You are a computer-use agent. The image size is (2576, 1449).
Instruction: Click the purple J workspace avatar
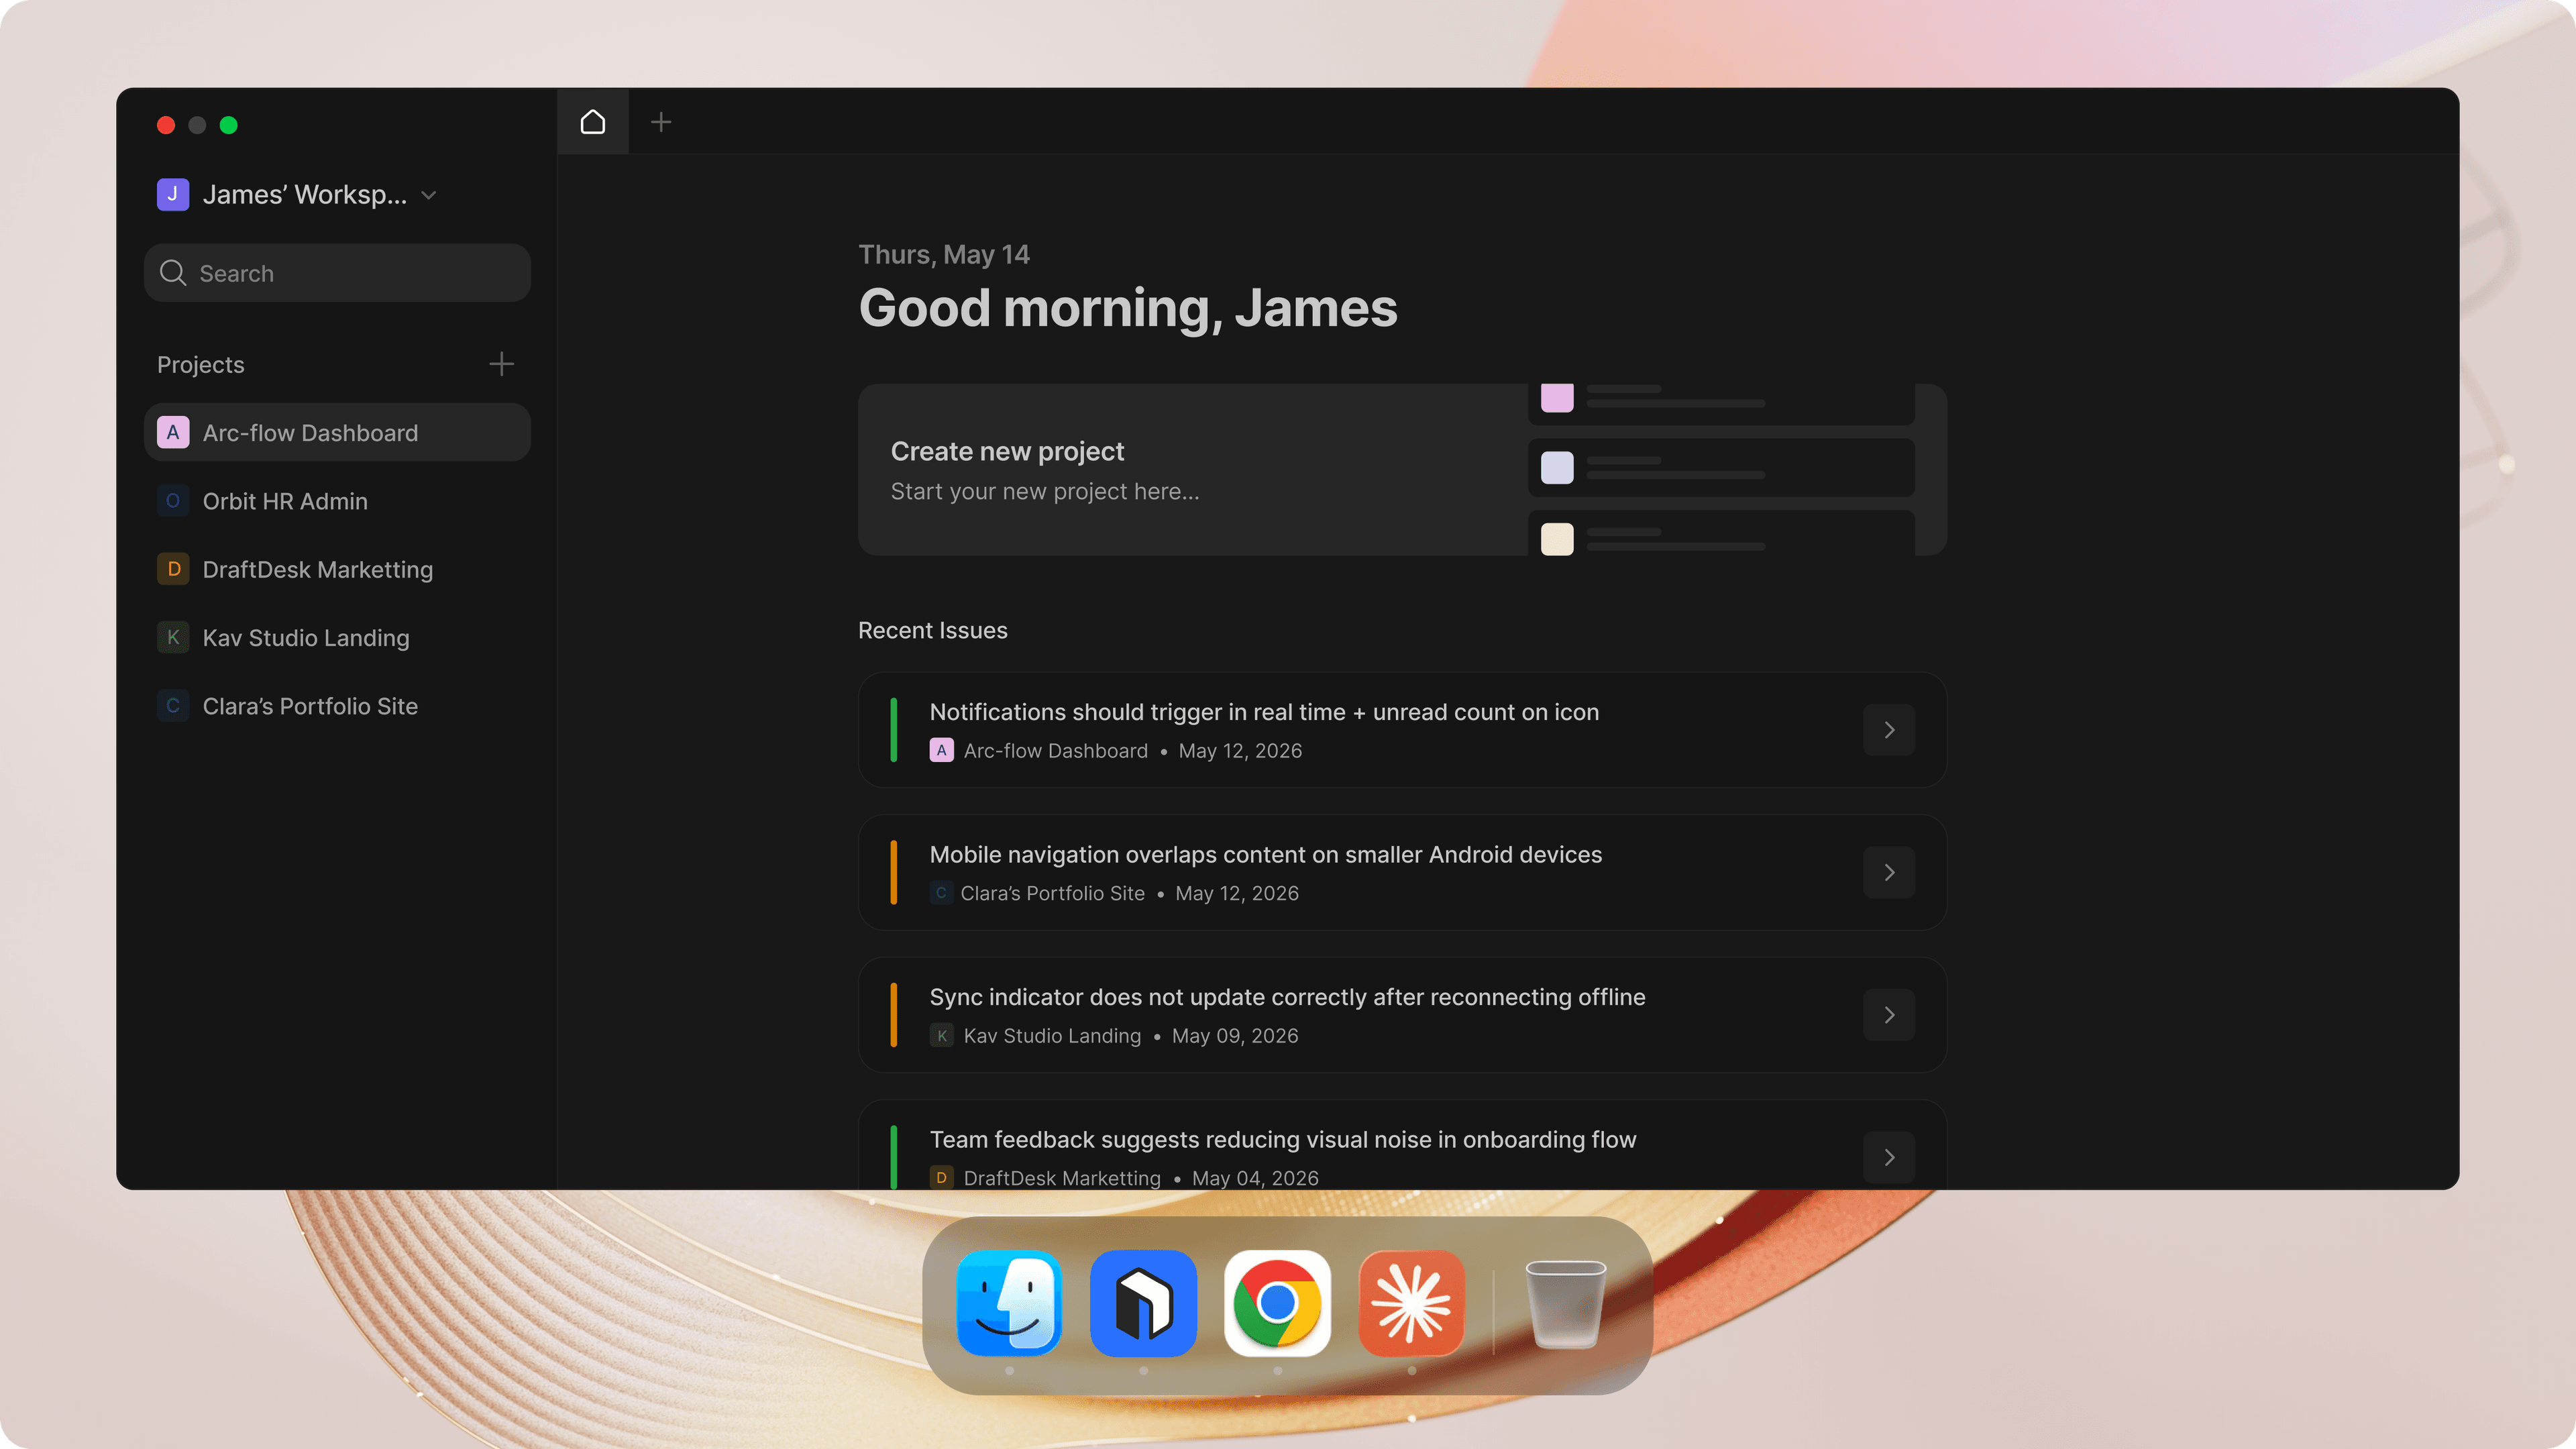pos(172,194)
